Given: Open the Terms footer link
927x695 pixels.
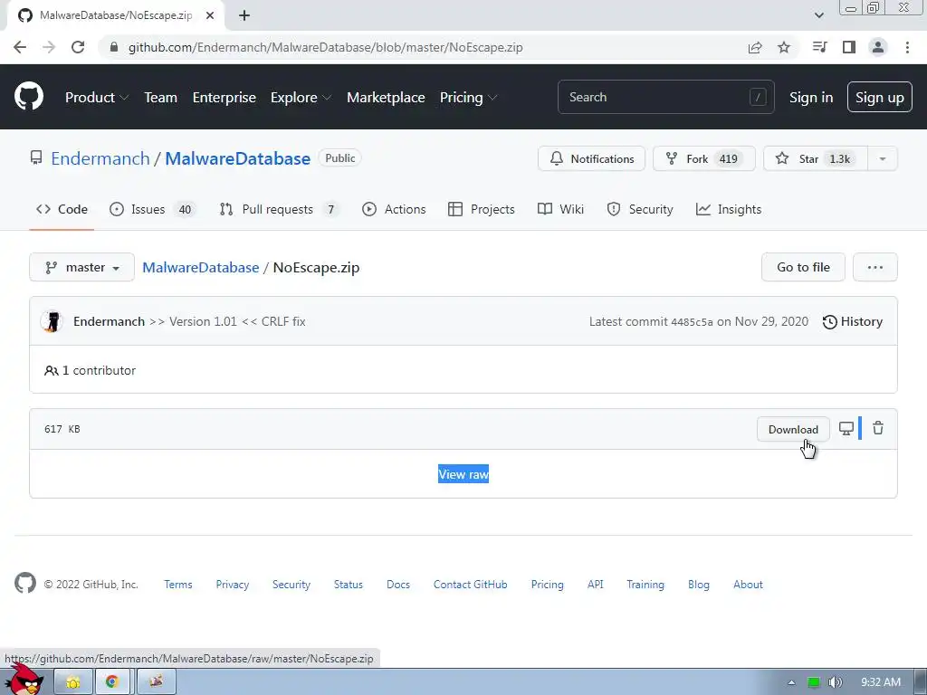Looking at the screenshot, I should pos(178,584).
